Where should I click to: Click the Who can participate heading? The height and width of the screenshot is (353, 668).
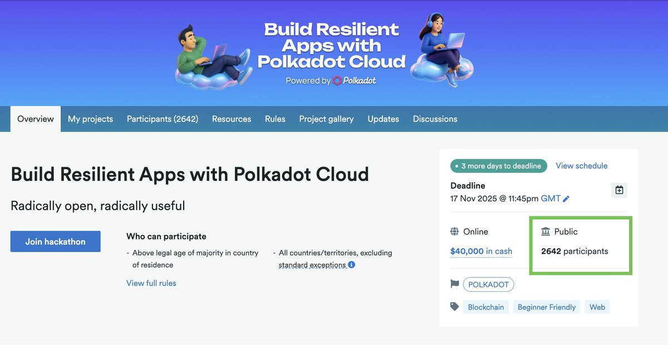point(166,236)
